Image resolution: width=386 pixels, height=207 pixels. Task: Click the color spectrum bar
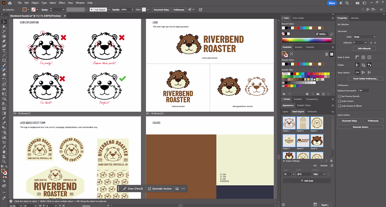[x=307, y=40]
